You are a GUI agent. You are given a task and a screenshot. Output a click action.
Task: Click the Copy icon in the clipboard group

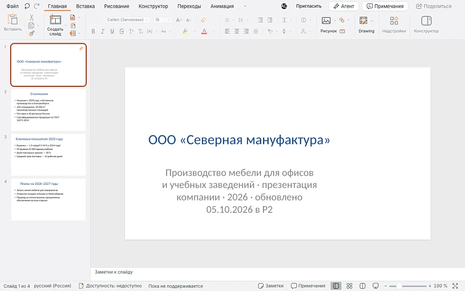(31, 26)
